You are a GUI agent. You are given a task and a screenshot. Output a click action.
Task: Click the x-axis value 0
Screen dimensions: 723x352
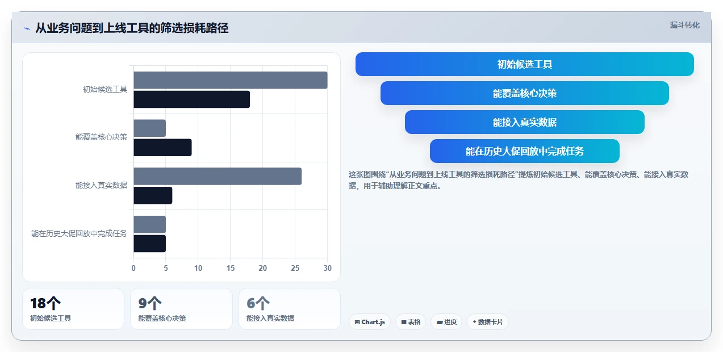coord(133,268)
